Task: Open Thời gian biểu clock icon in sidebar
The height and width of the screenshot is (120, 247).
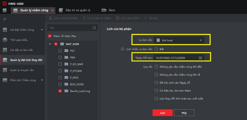Action: coord(5,40)
